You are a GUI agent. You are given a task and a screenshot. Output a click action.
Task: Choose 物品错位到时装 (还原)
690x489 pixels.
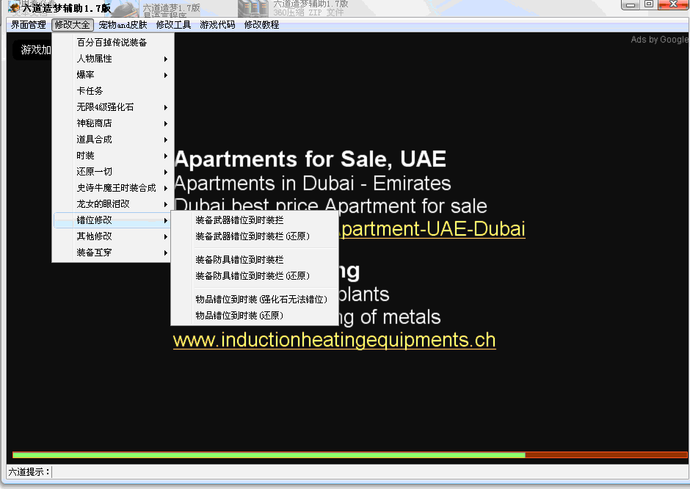255,316
